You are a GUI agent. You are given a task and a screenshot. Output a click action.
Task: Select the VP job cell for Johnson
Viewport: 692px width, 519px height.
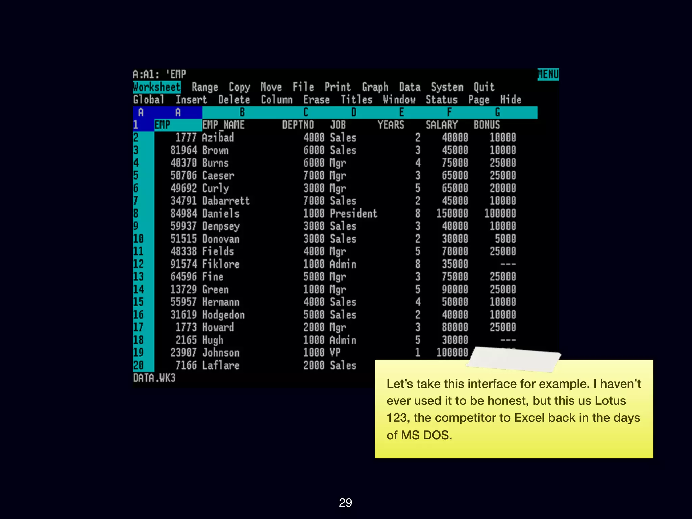[335, 353]
